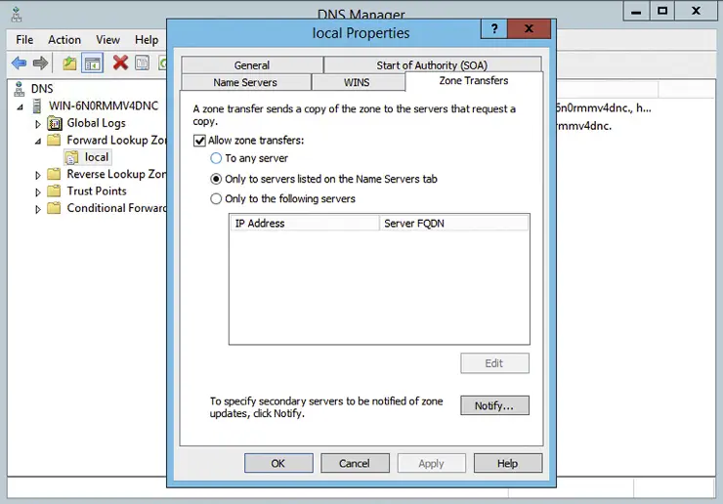The height and width of the screenshot is (504, 723).
Task: Switch to the Name Servers tab
Action: click(245, 83)
